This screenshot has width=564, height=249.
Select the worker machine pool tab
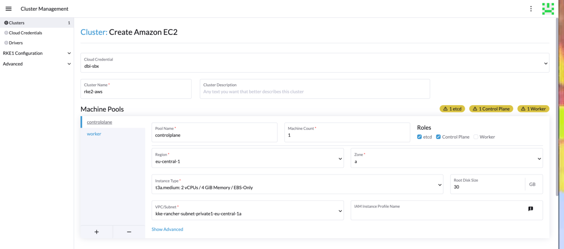point(94,134)
